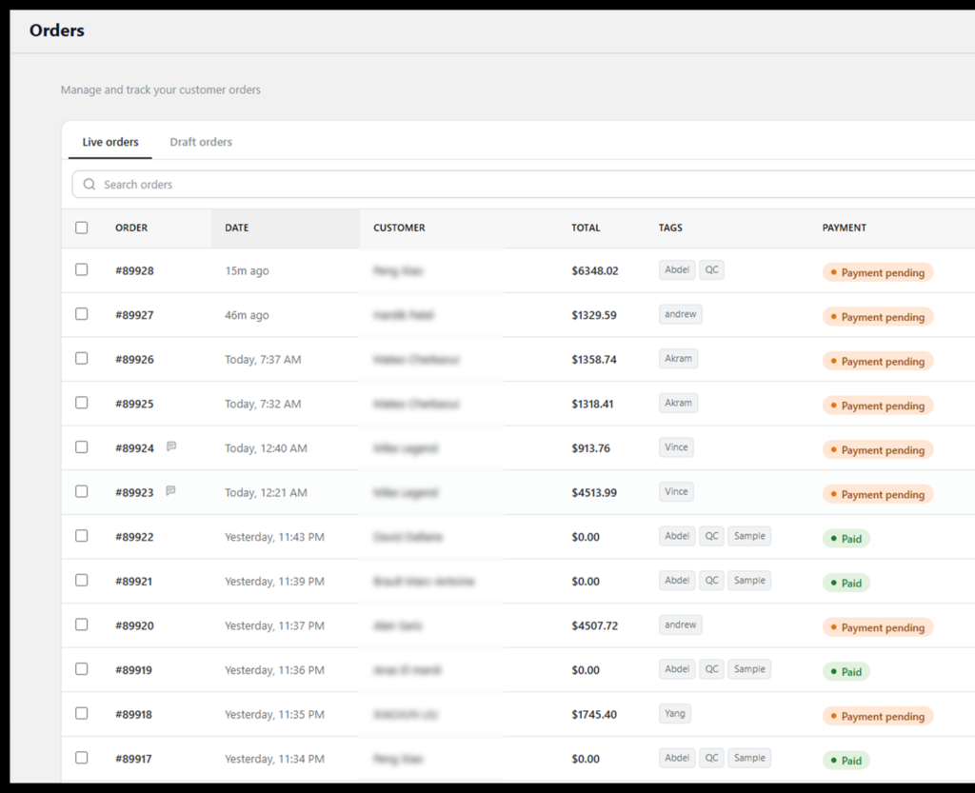The image size is (975, 793).
Task: Select the Live orders tab
Action: tap(110, 142)
